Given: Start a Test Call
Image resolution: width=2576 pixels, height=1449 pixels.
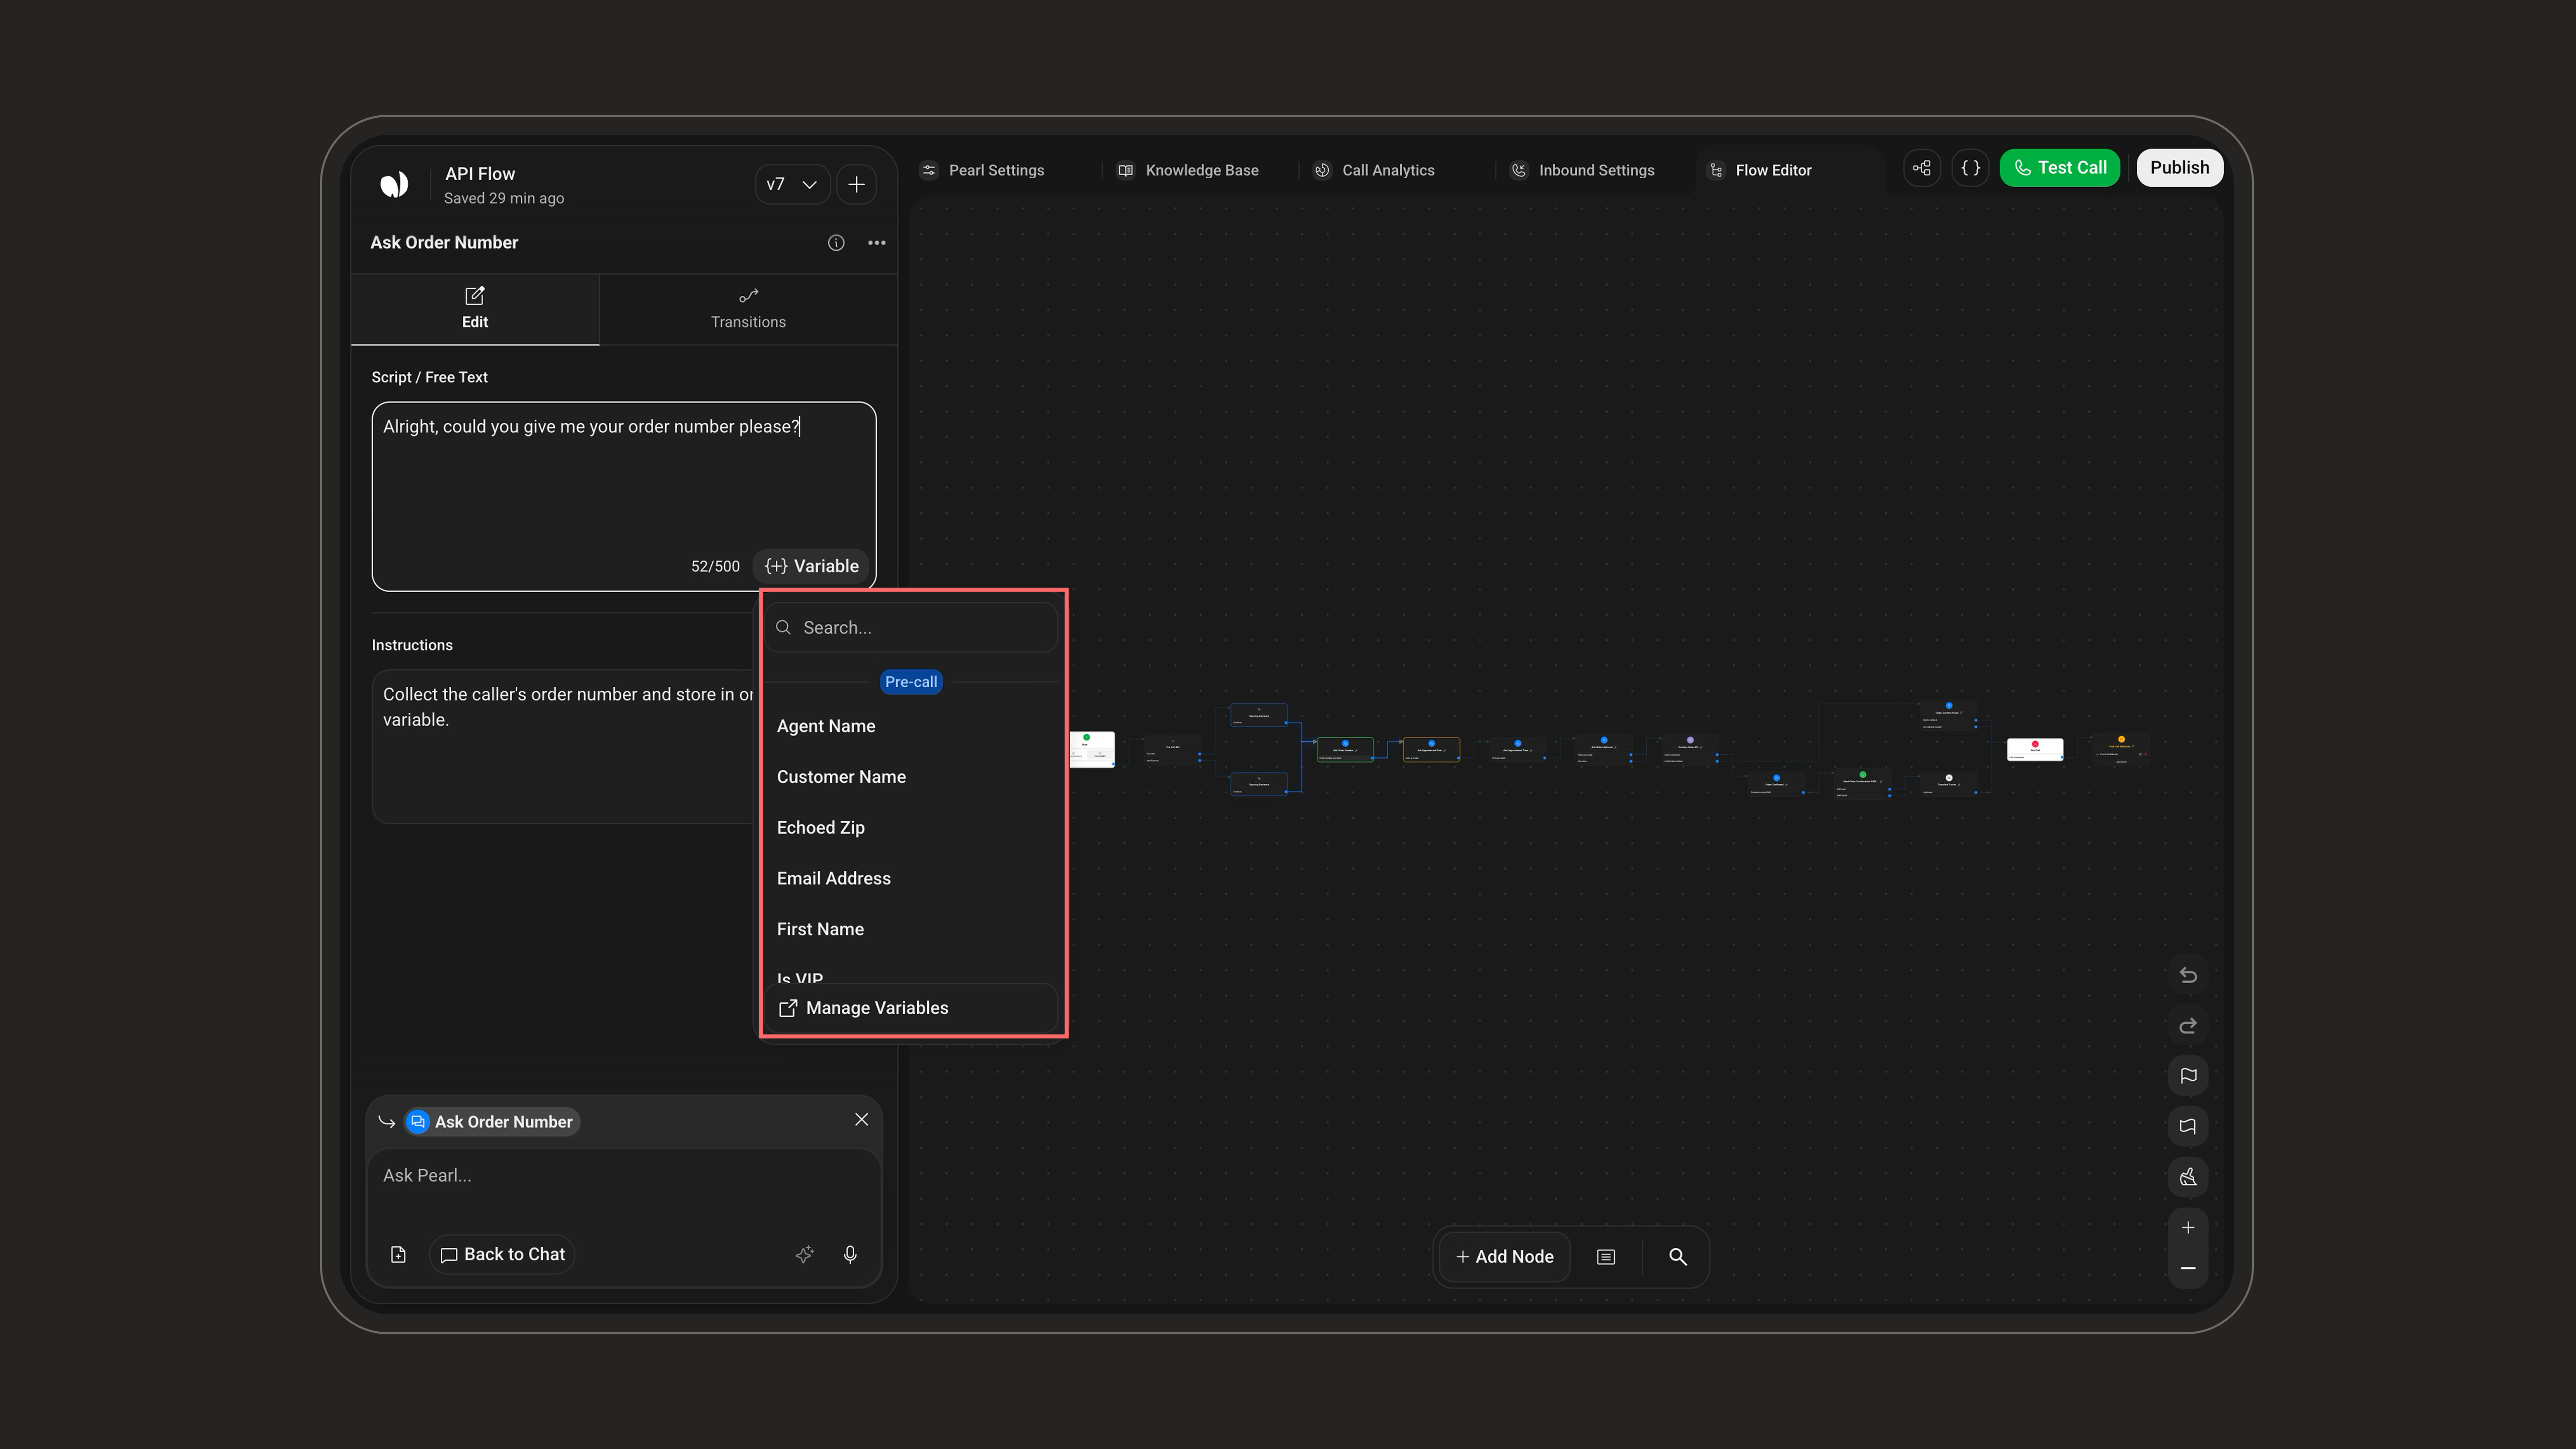Looking at the screenshot, I should 2059,168.
